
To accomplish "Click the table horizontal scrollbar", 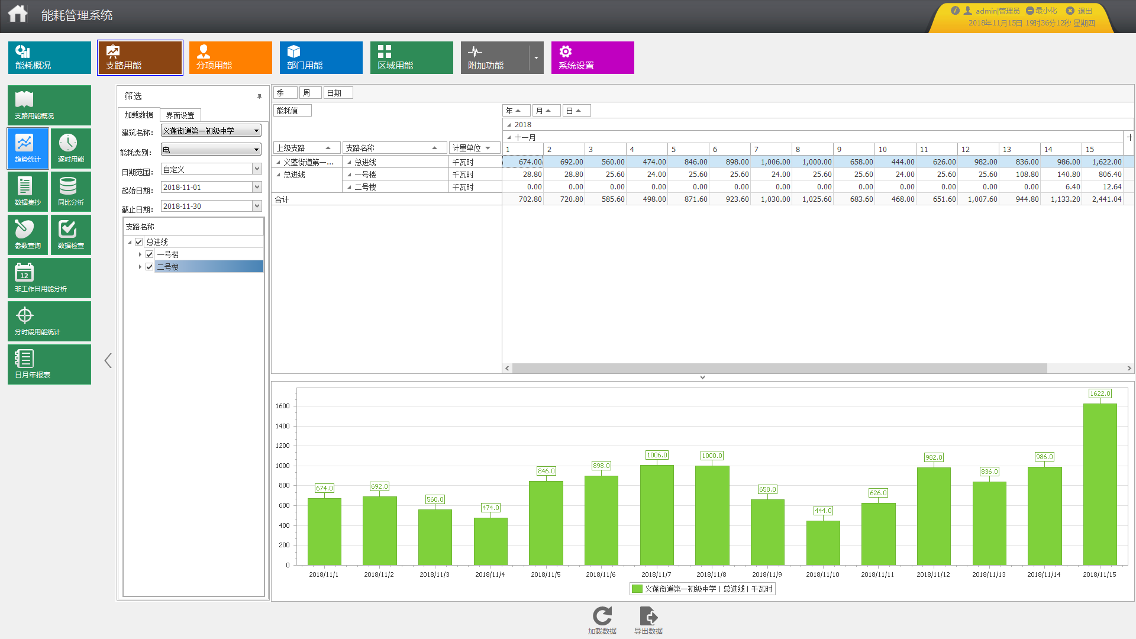I will [780, 368].
